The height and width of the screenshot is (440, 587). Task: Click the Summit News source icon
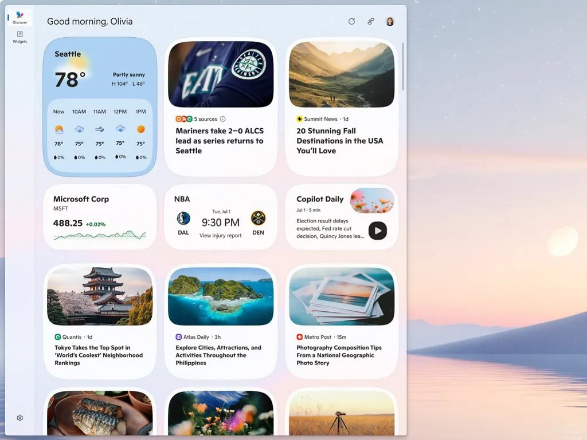[x=299, y=119]
